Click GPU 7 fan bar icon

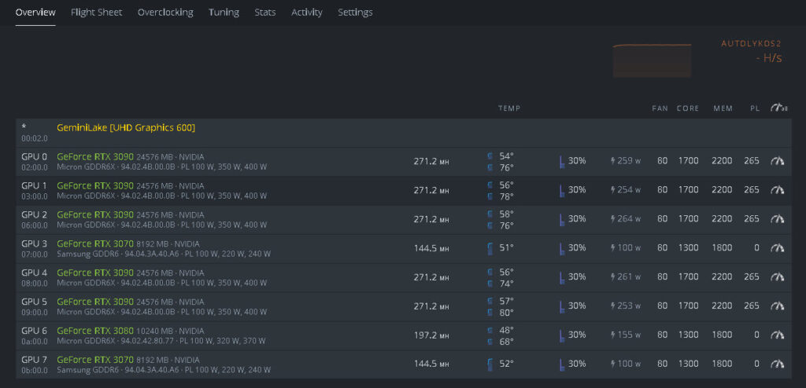[562, 364]
